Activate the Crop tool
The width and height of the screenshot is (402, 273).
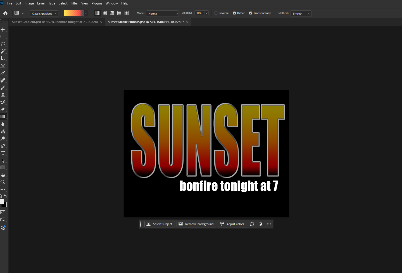pos(3,58)
